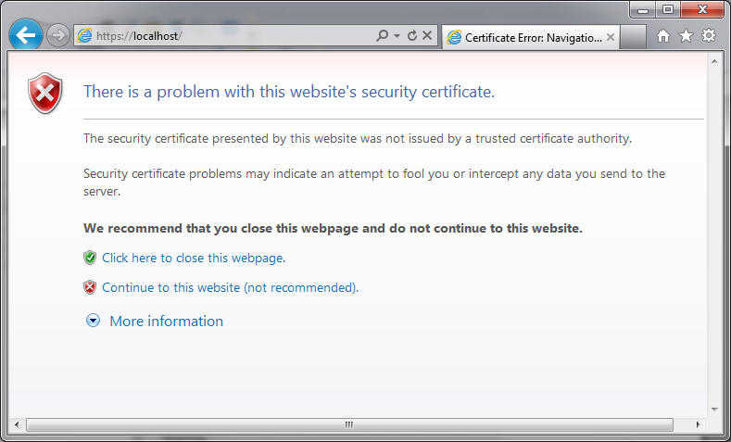Minimize the browser window
Screen dimensions: 731x442
[x=643, y=10]
